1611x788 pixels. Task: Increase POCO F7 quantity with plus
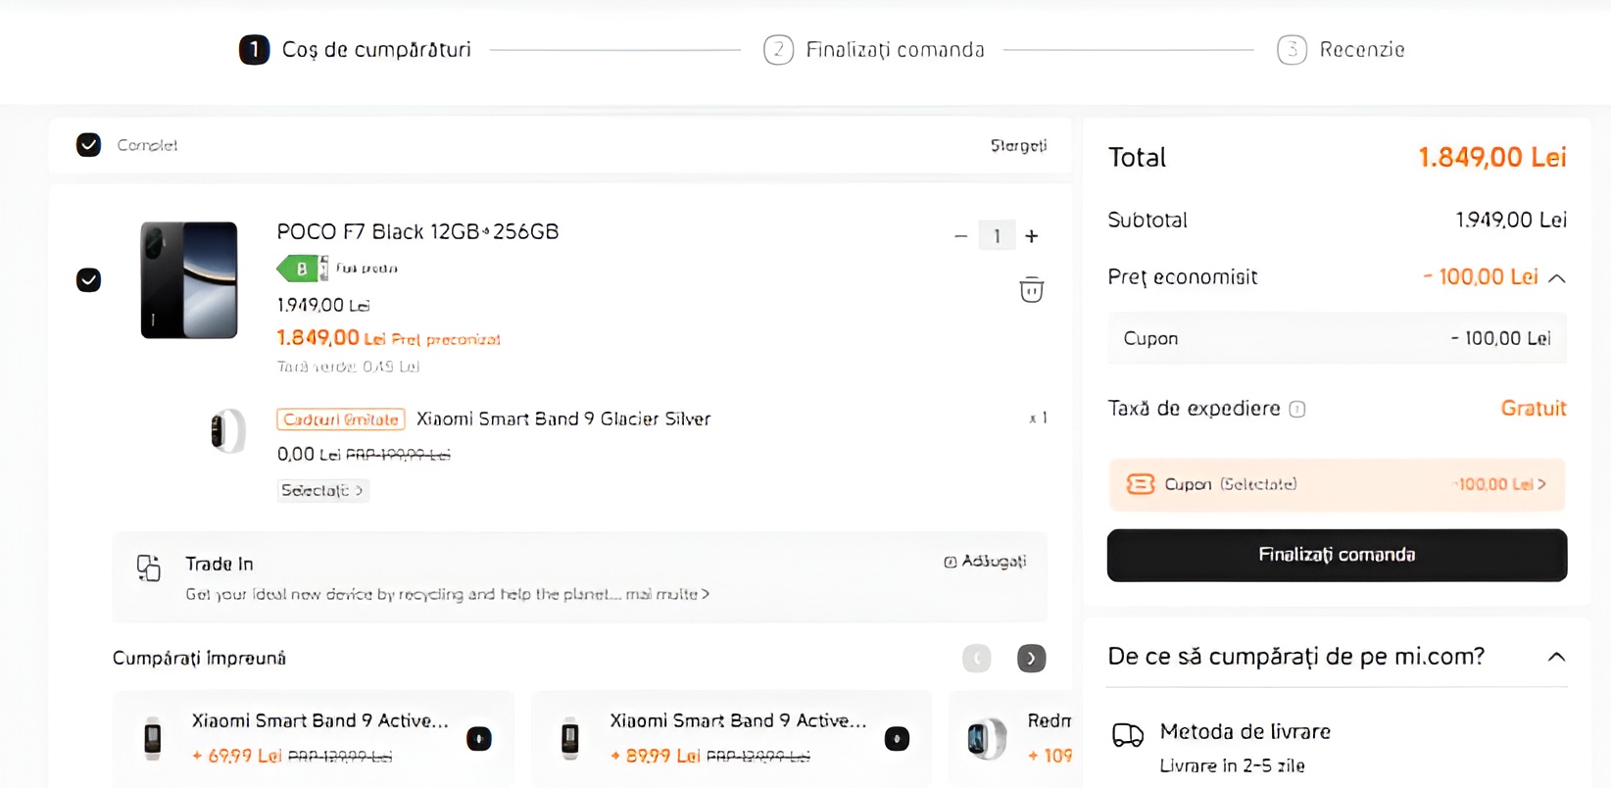point(1032,236)
